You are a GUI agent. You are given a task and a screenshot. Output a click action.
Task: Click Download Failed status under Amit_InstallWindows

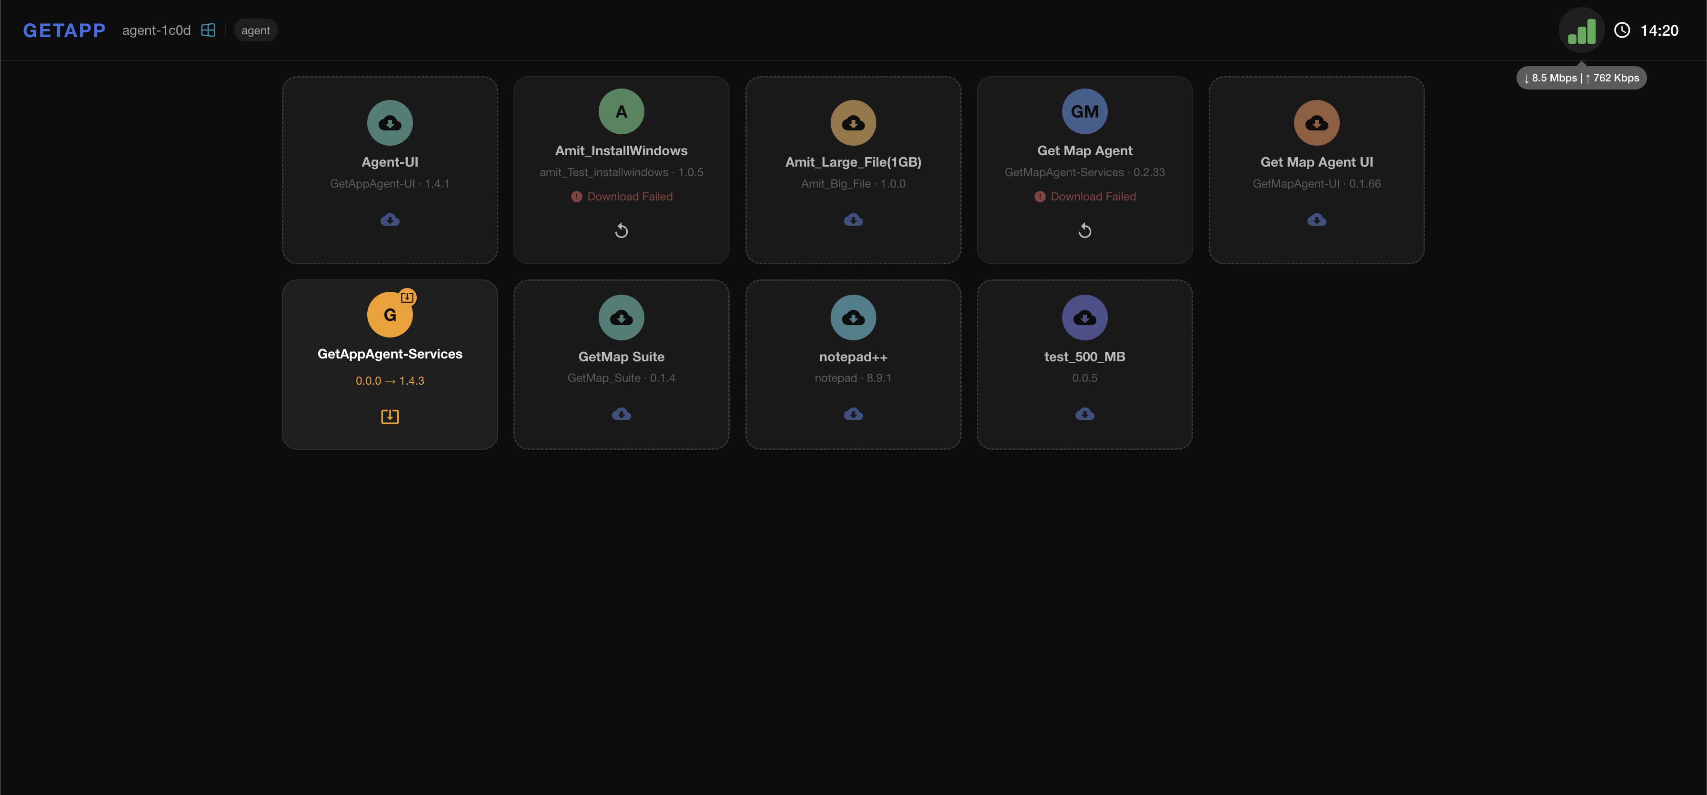630,197
